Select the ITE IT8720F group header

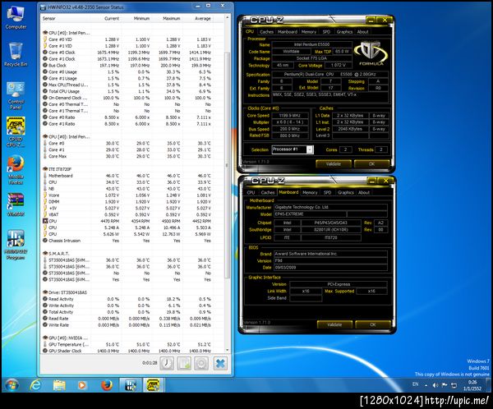click(127, 169)
